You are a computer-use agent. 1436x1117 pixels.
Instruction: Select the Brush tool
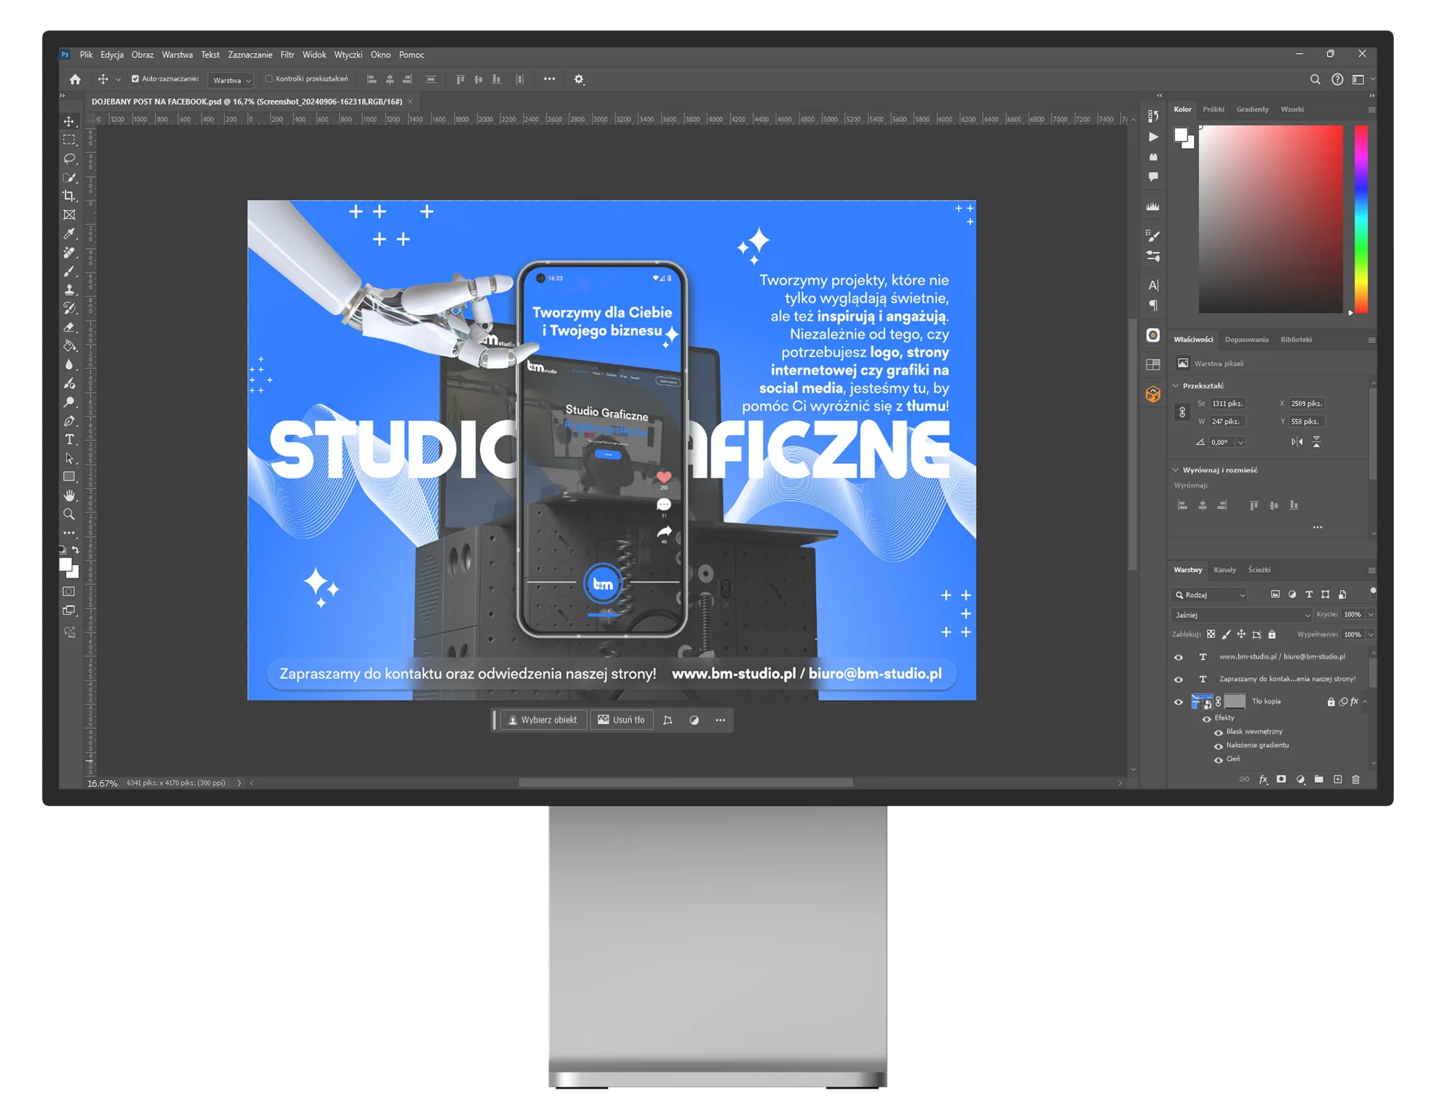69,271
